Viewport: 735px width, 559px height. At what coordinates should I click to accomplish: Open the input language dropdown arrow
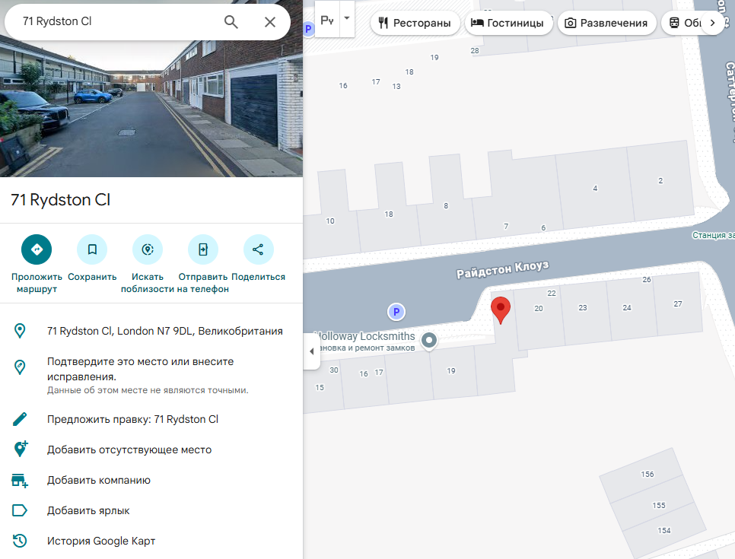[x=347, y=17]
